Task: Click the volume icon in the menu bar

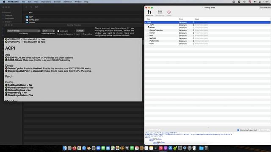Action: (x=255, y=2)
